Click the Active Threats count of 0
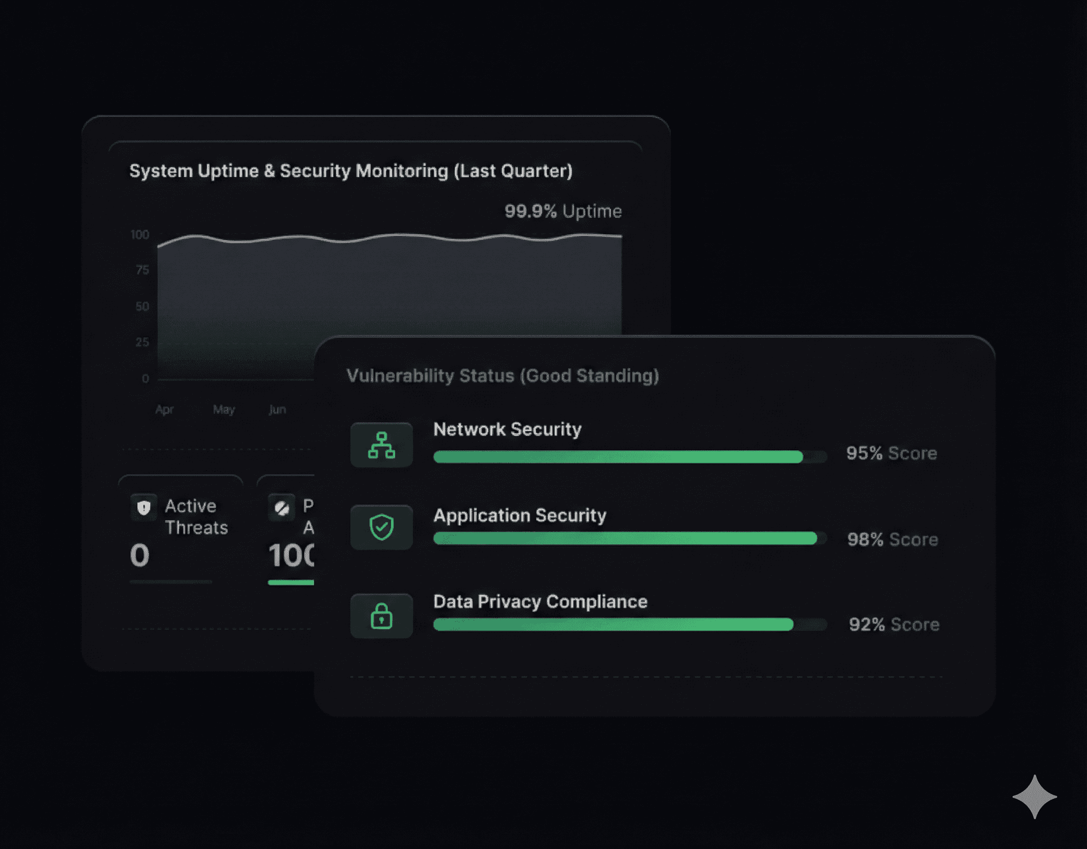Screen dimensions: 1087x849 140,555
